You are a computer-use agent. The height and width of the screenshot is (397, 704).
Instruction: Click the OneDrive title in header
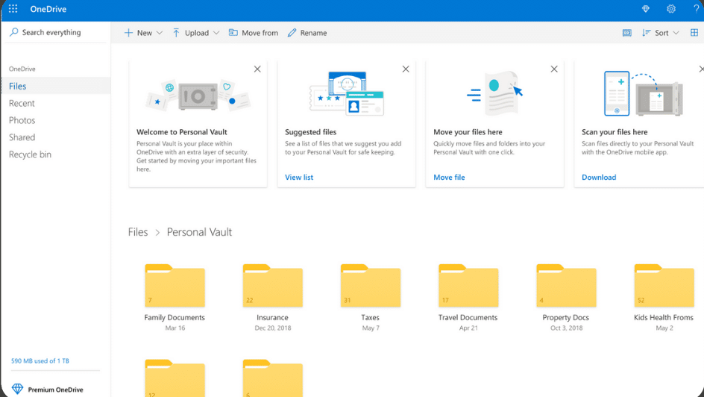(48, 8)
